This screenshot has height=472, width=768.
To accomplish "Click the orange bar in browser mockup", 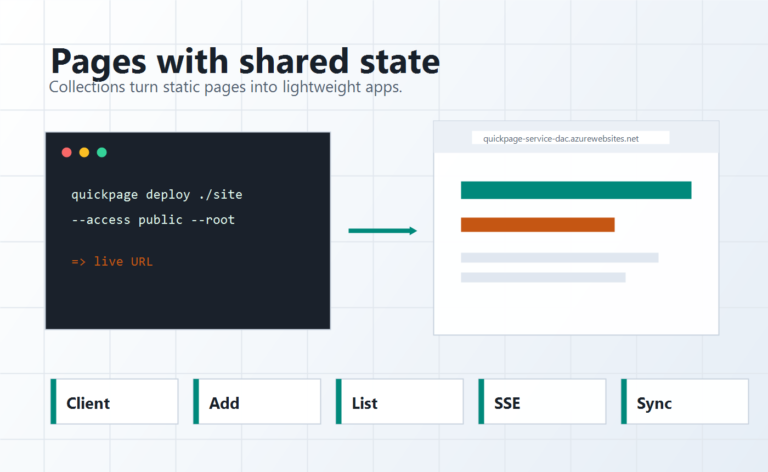I will coord(538,225).
